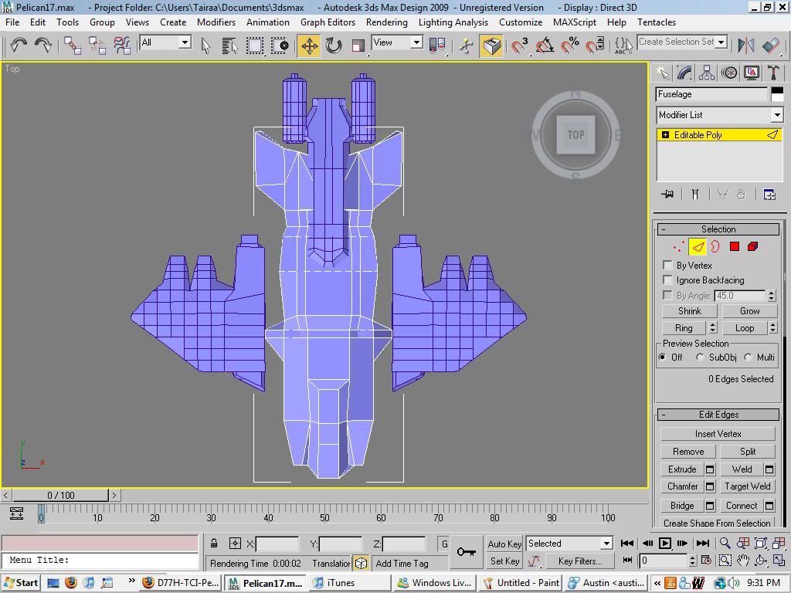Click the Fuselage object color swatch
The width and height of the screenshot is (791, 593).
[777, 94]
